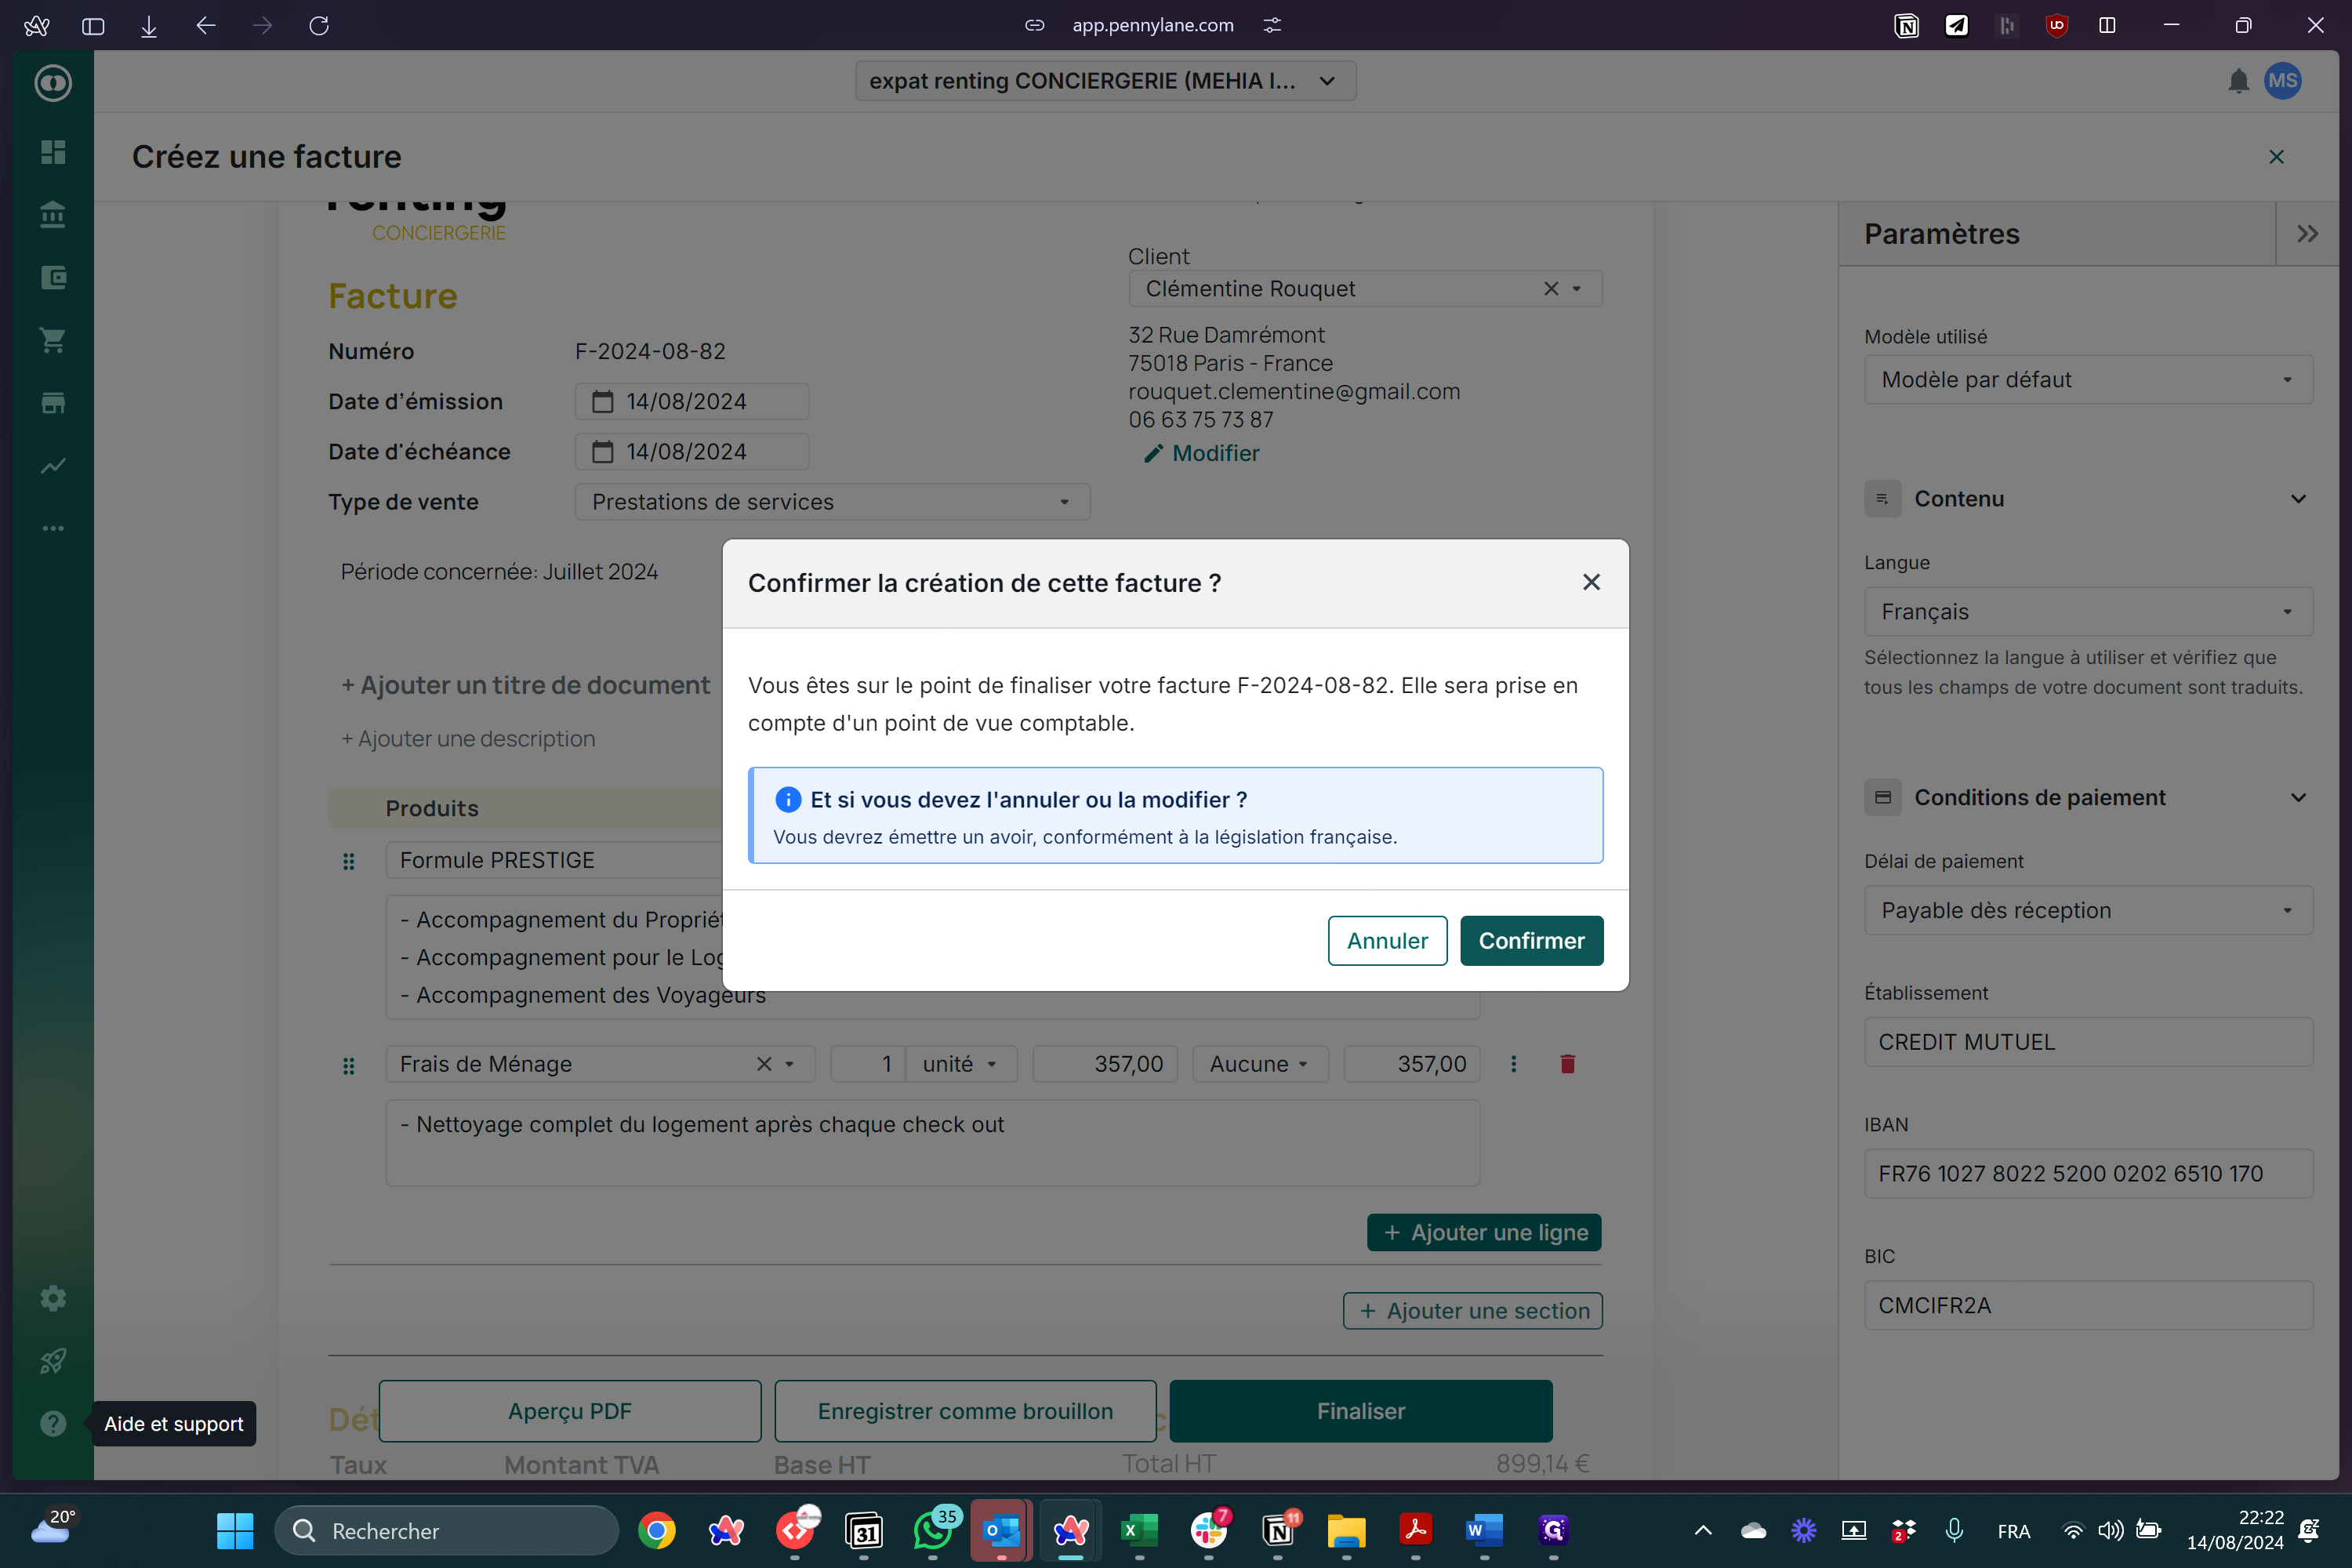Open the uBlock extension in browser toolbar

(2056, 25)
